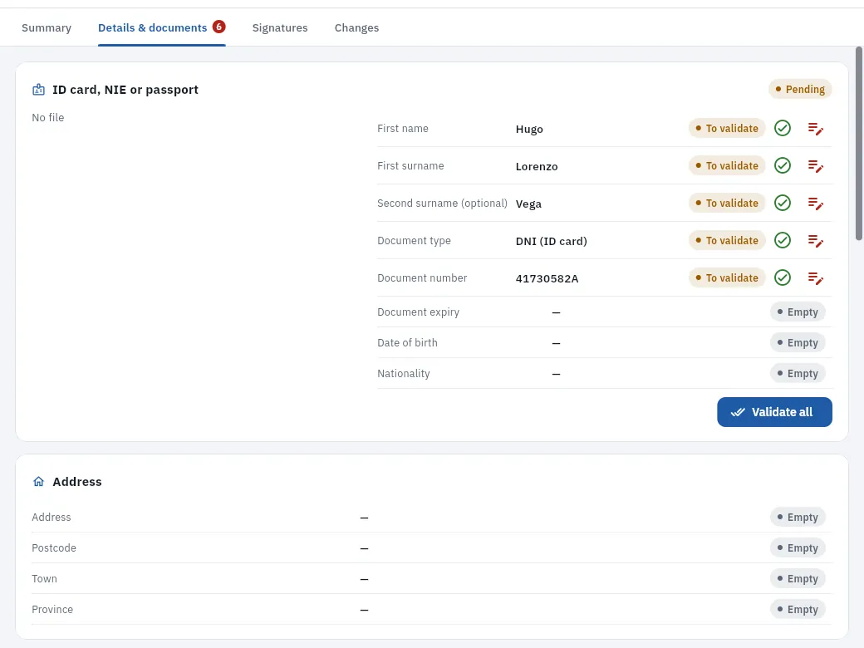Screen dimensions: 864x648
Task: Click the Document type To validate badge
Action: 727,241
